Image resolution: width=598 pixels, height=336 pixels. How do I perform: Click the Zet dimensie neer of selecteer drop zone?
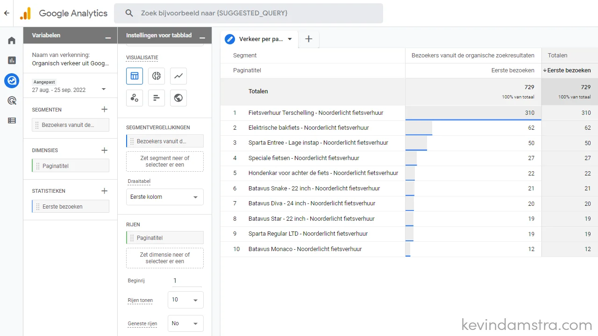tap(165, 258)
